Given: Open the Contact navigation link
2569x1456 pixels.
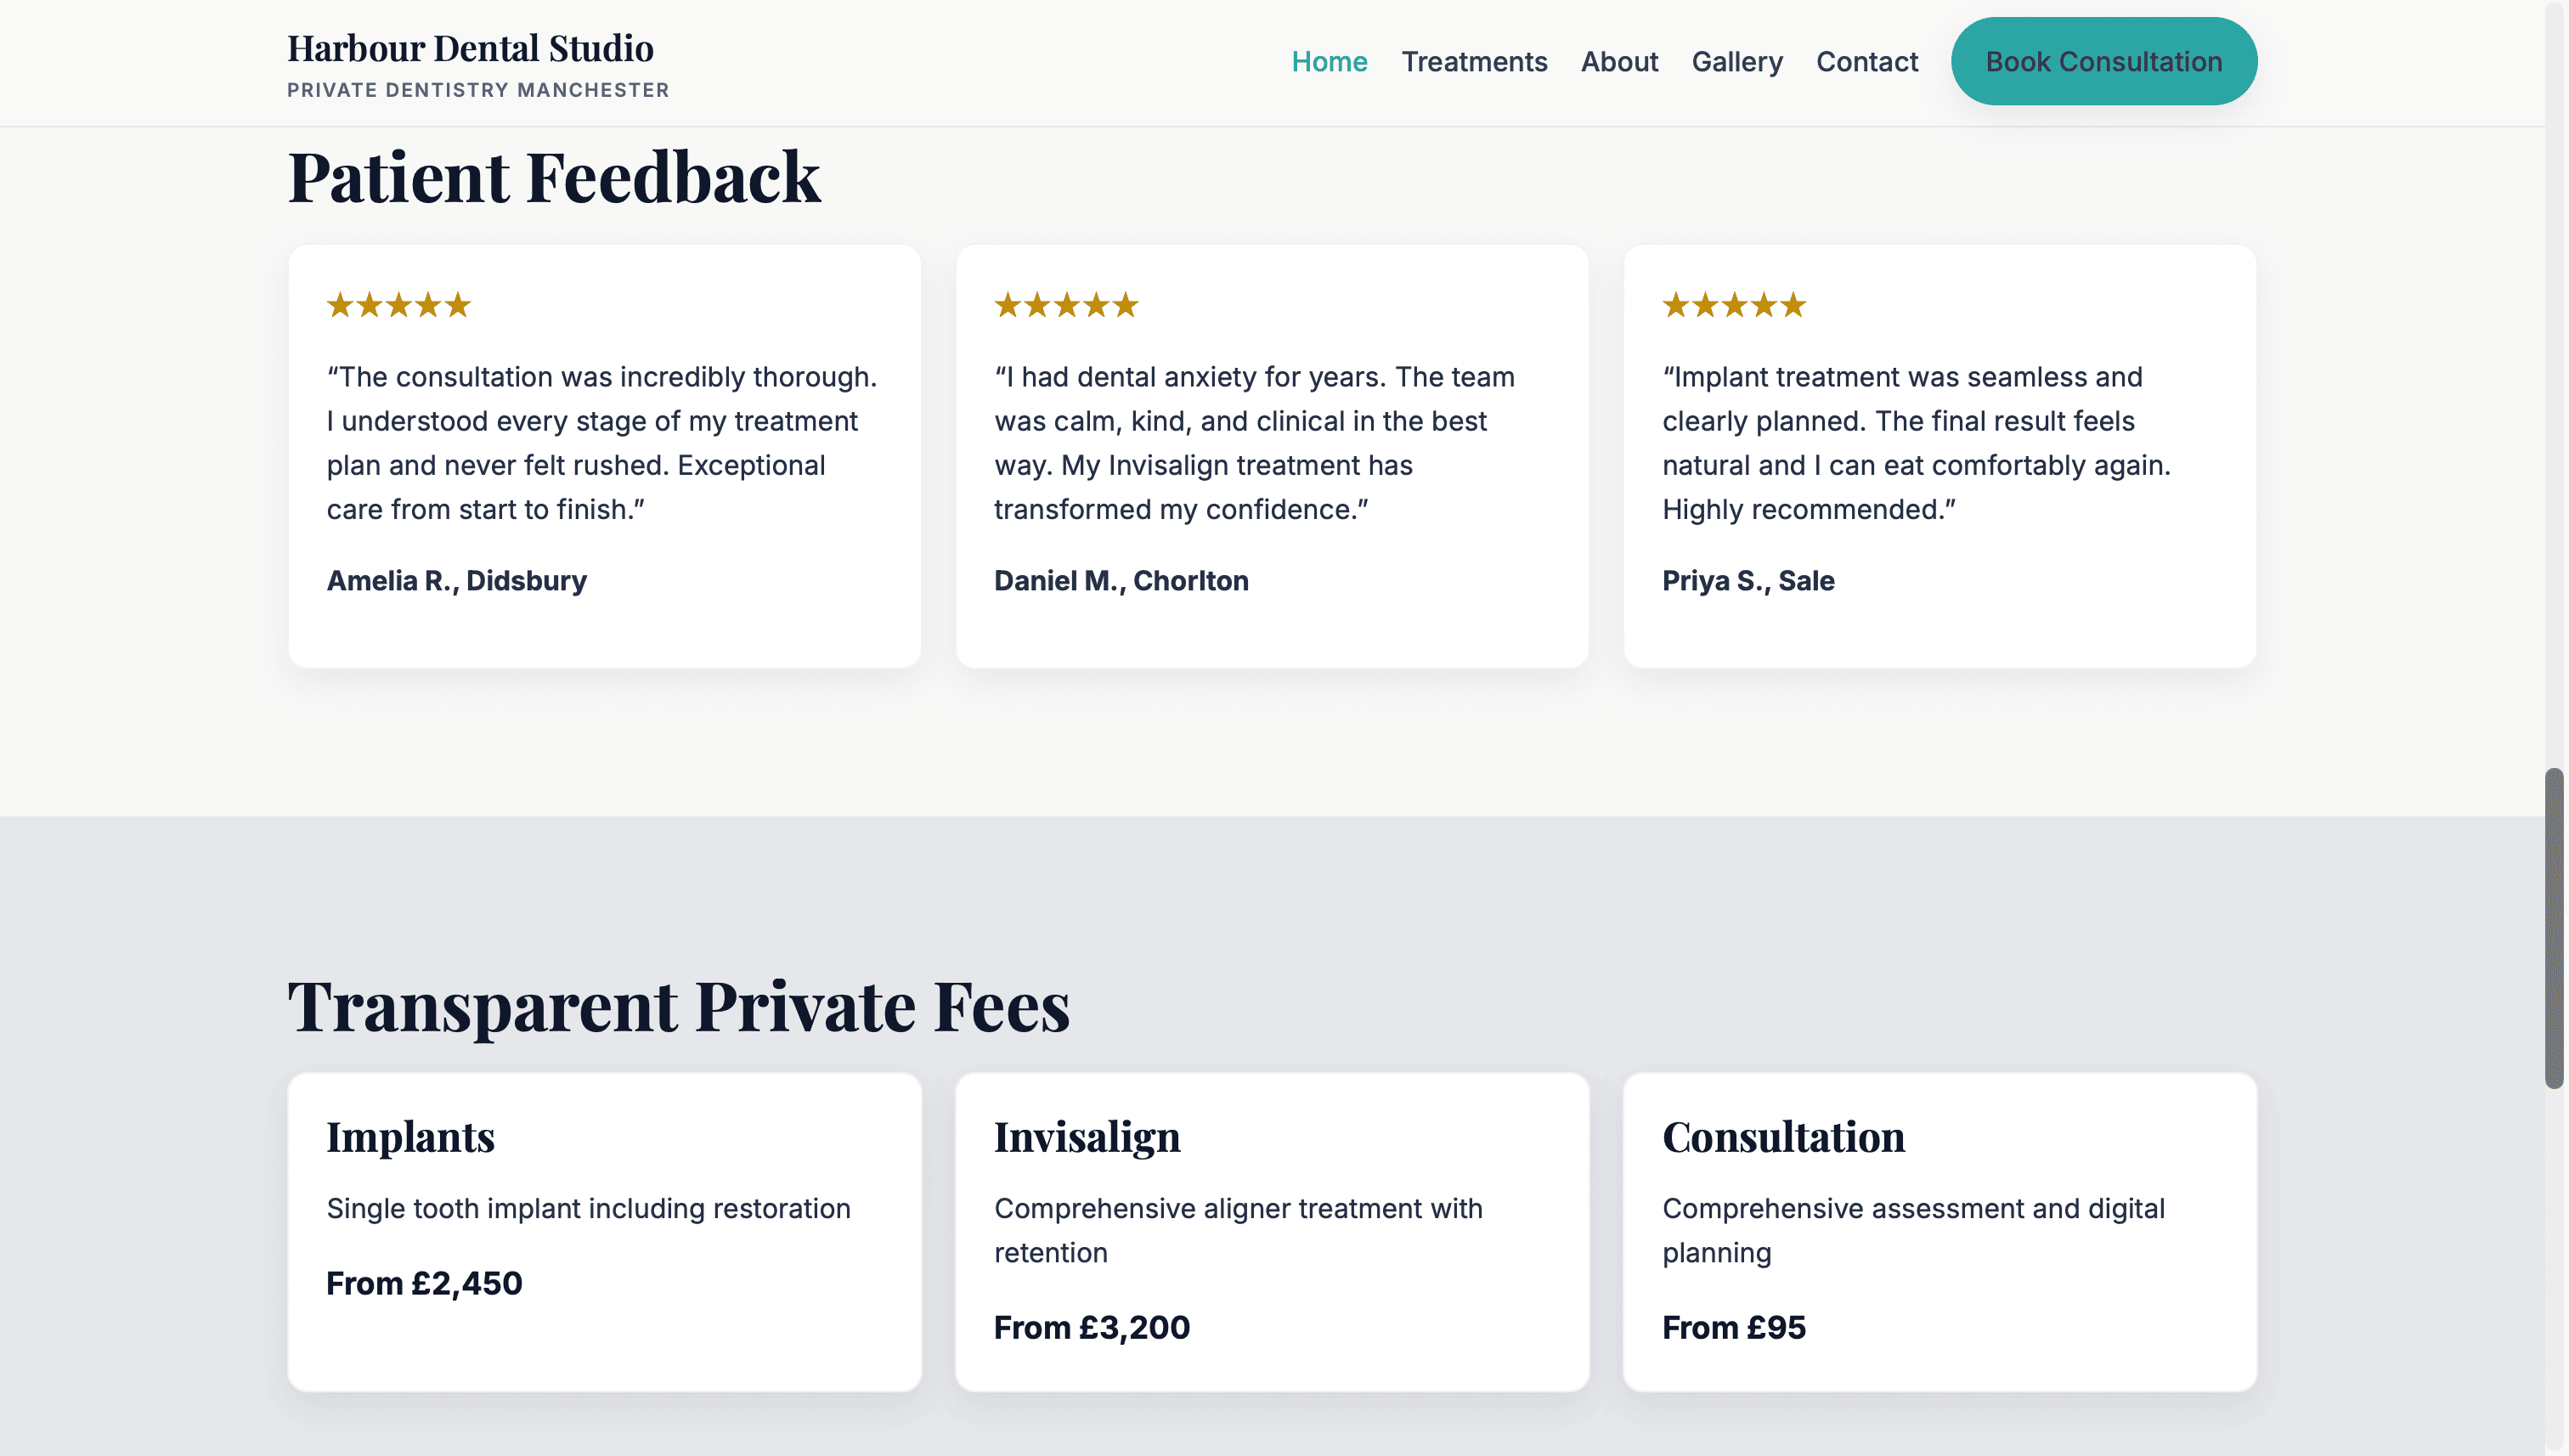Looking at the screenshot, I should click(x=1867, y=62).
